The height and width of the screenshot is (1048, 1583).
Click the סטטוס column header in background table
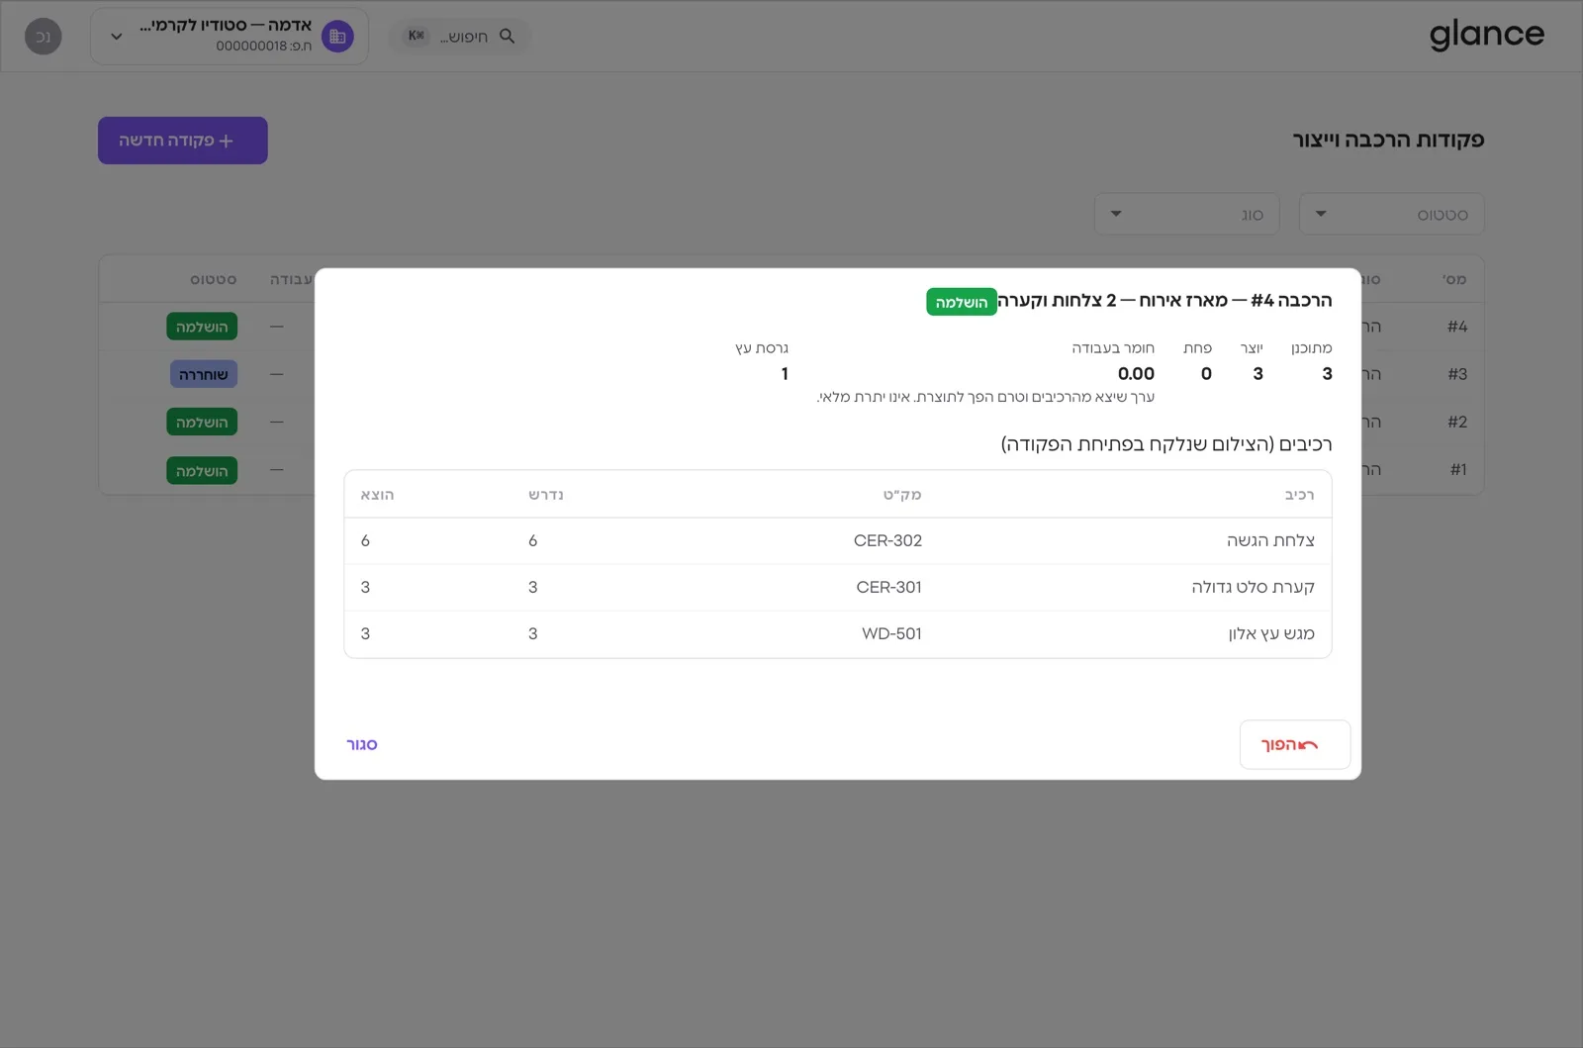coord(214,279)
